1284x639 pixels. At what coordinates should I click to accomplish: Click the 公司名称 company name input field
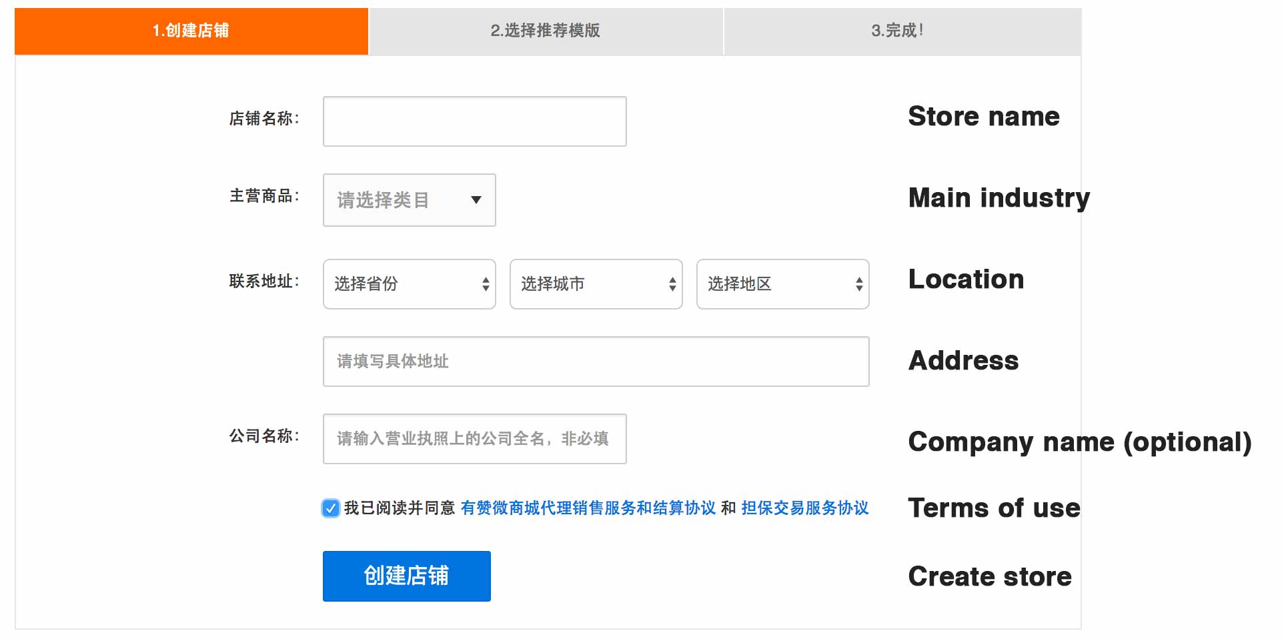(x=475, y=439)
